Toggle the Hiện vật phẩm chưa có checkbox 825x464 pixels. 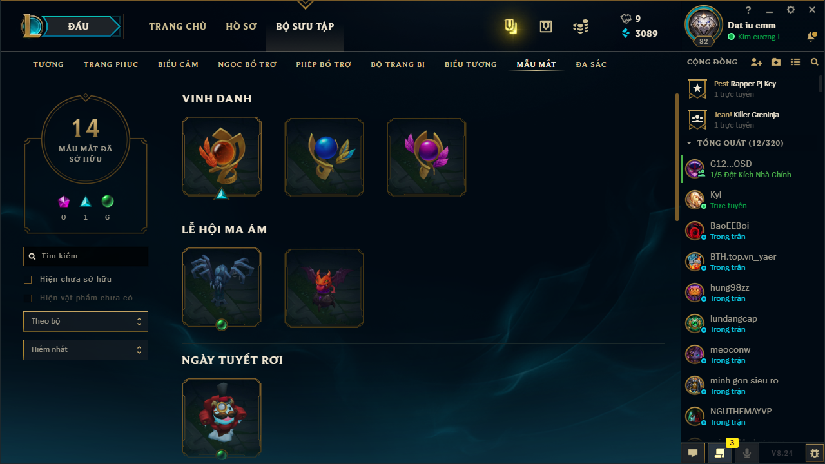(x=28, y=298)
